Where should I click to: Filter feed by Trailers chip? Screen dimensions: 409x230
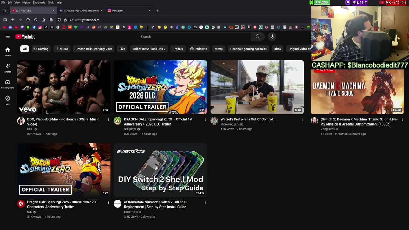178,49
